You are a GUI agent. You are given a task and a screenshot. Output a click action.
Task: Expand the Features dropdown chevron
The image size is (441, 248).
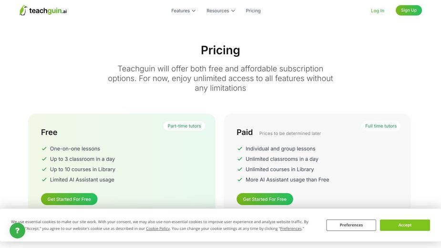[x=194, y=10]
